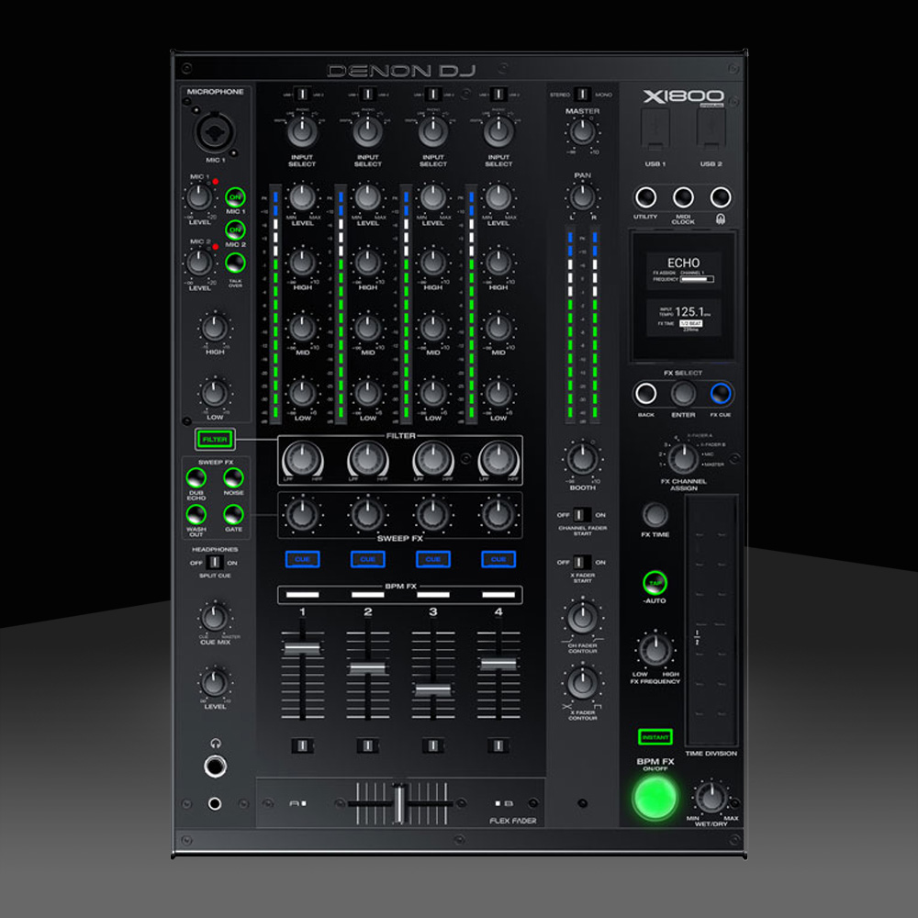Turn on CHANNEL FADER START

[580, 514]
